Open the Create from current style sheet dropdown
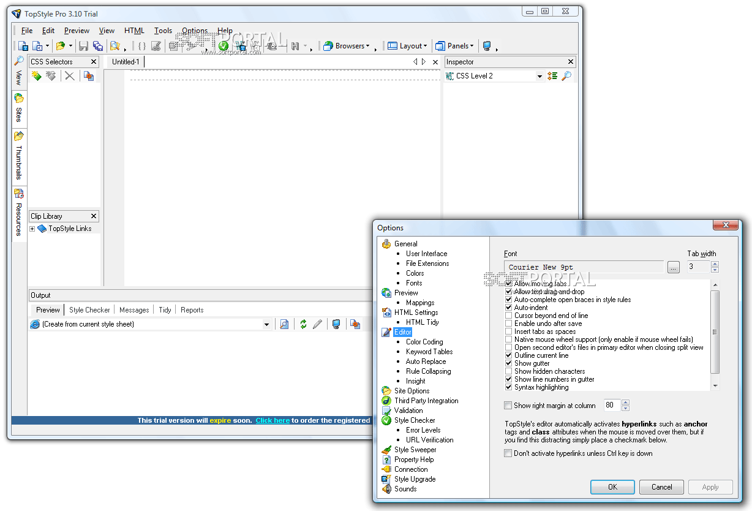 267,324
